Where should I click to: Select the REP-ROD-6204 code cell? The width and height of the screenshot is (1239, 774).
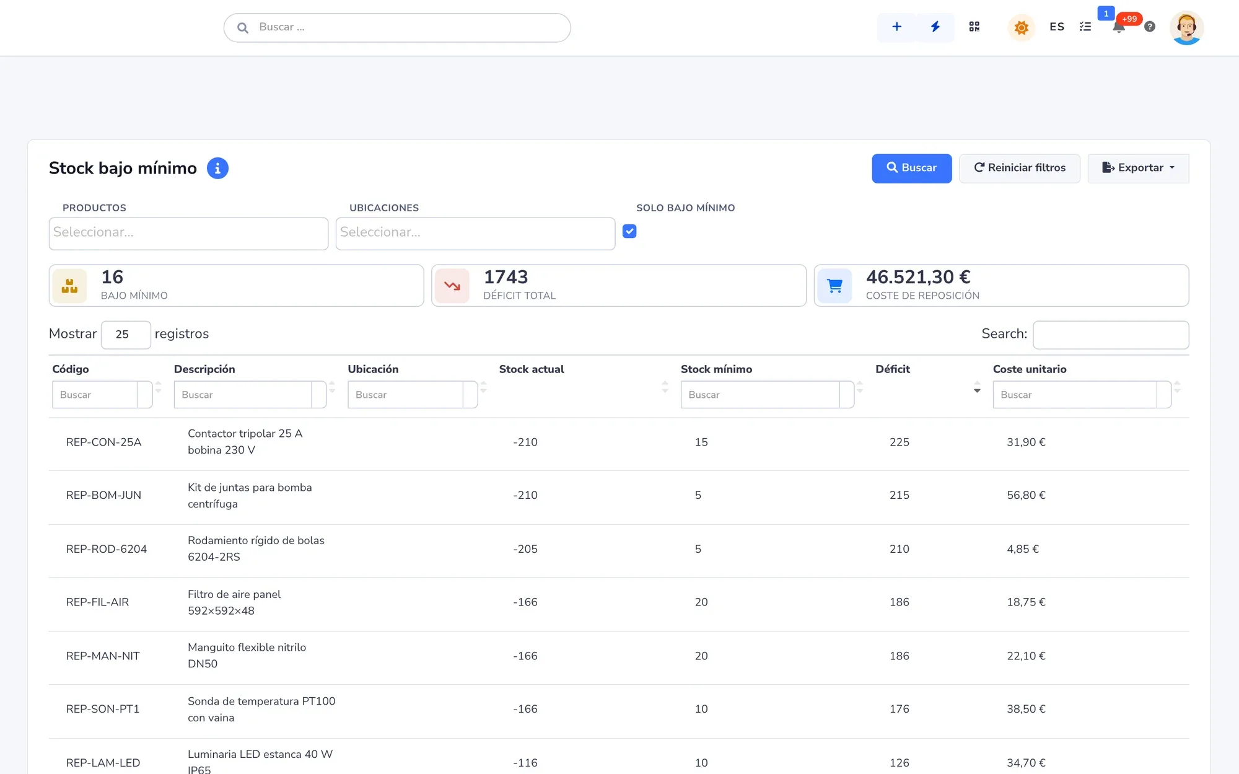click(x=107, y=549)
